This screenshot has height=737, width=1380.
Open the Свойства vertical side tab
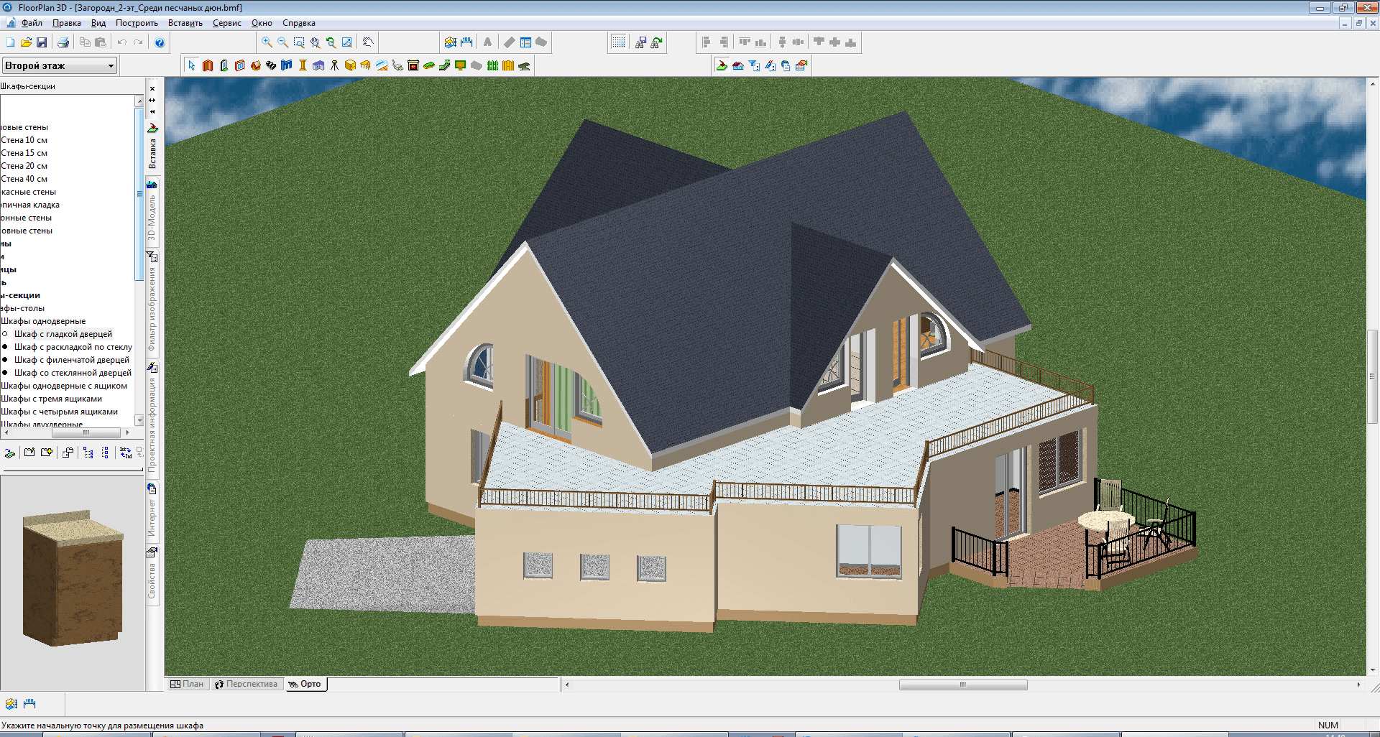tap(152, 575)
